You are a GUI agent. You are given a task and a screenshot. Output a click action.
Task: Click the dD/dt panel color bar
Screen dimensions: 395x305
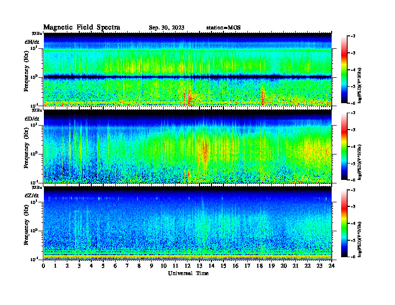pos(344,146)
